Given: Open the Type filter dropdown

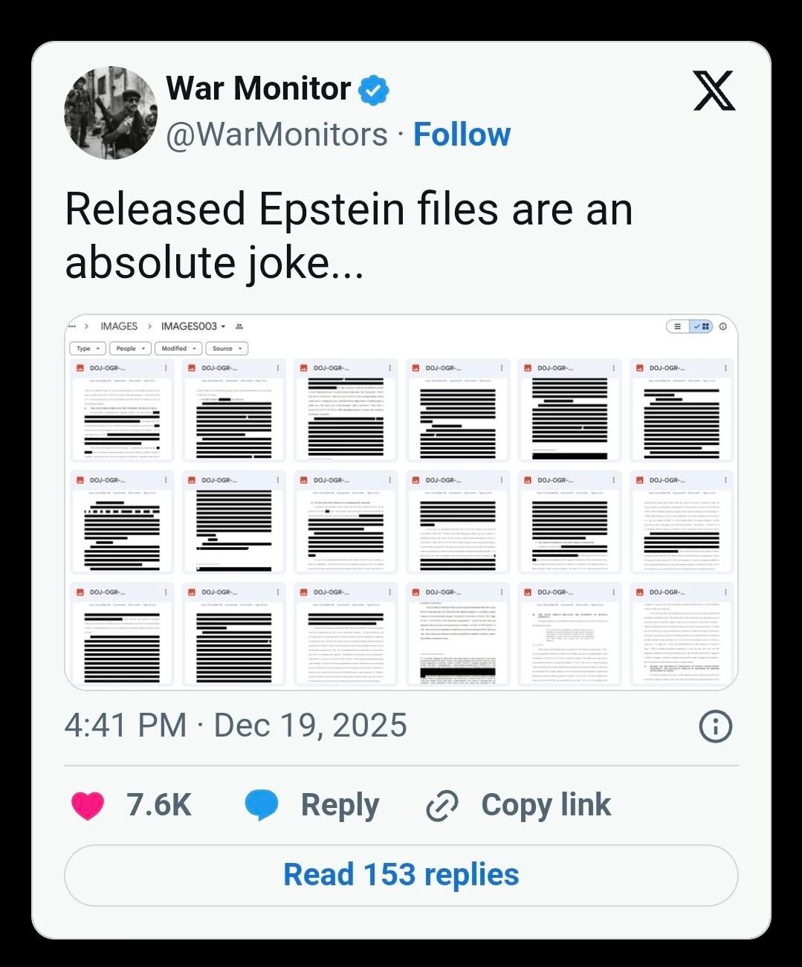Looking at the screenshot, I should click(87, 348).
